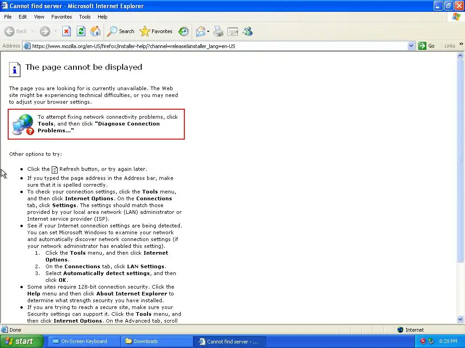Click the info page icon beside heading
The image size is (465, 348).
click(x=15, y=69)
